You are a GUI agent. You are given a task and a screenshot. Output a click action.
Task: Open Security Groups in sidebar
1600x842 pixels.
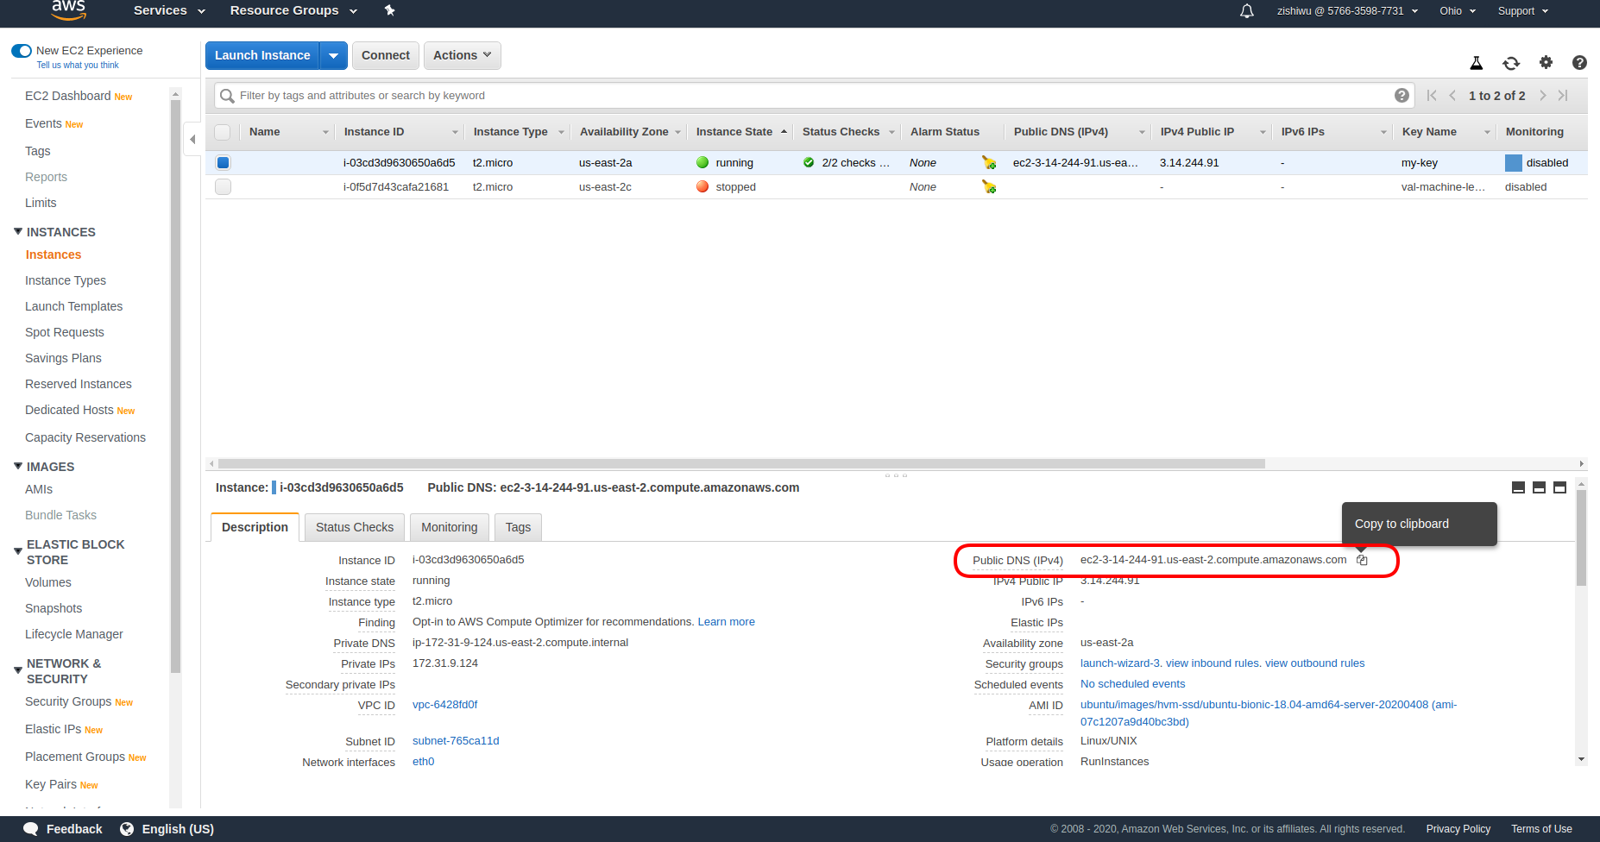click(x=68, y=701)
